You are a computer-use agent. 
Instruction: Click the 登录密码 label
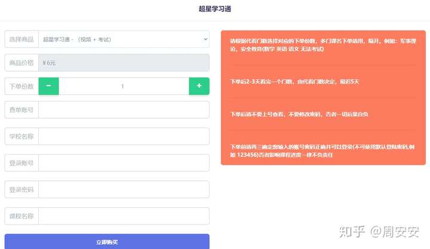[x=21, y=189]
